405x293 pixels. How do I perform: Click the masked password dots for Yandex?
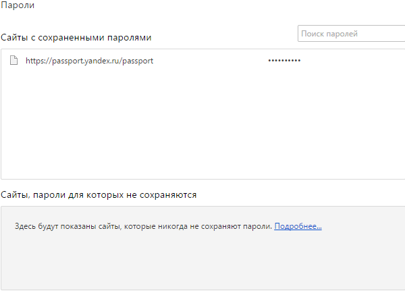pyautogui.click(x=284, y=61)
